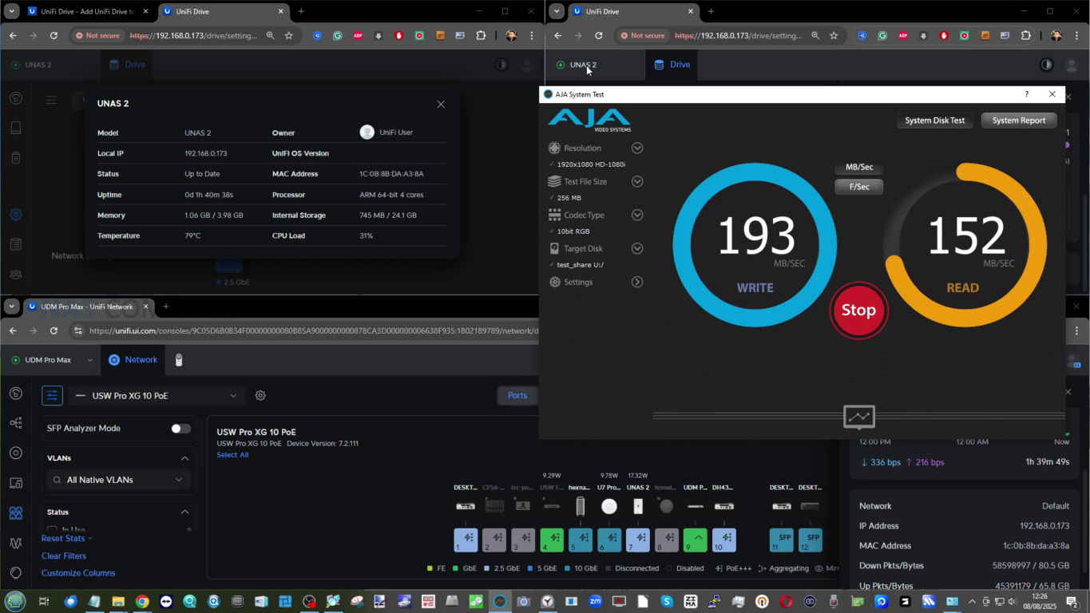Open Skype from the taskbar
The image size is (1090, 613).
click(x=666, y=602)
